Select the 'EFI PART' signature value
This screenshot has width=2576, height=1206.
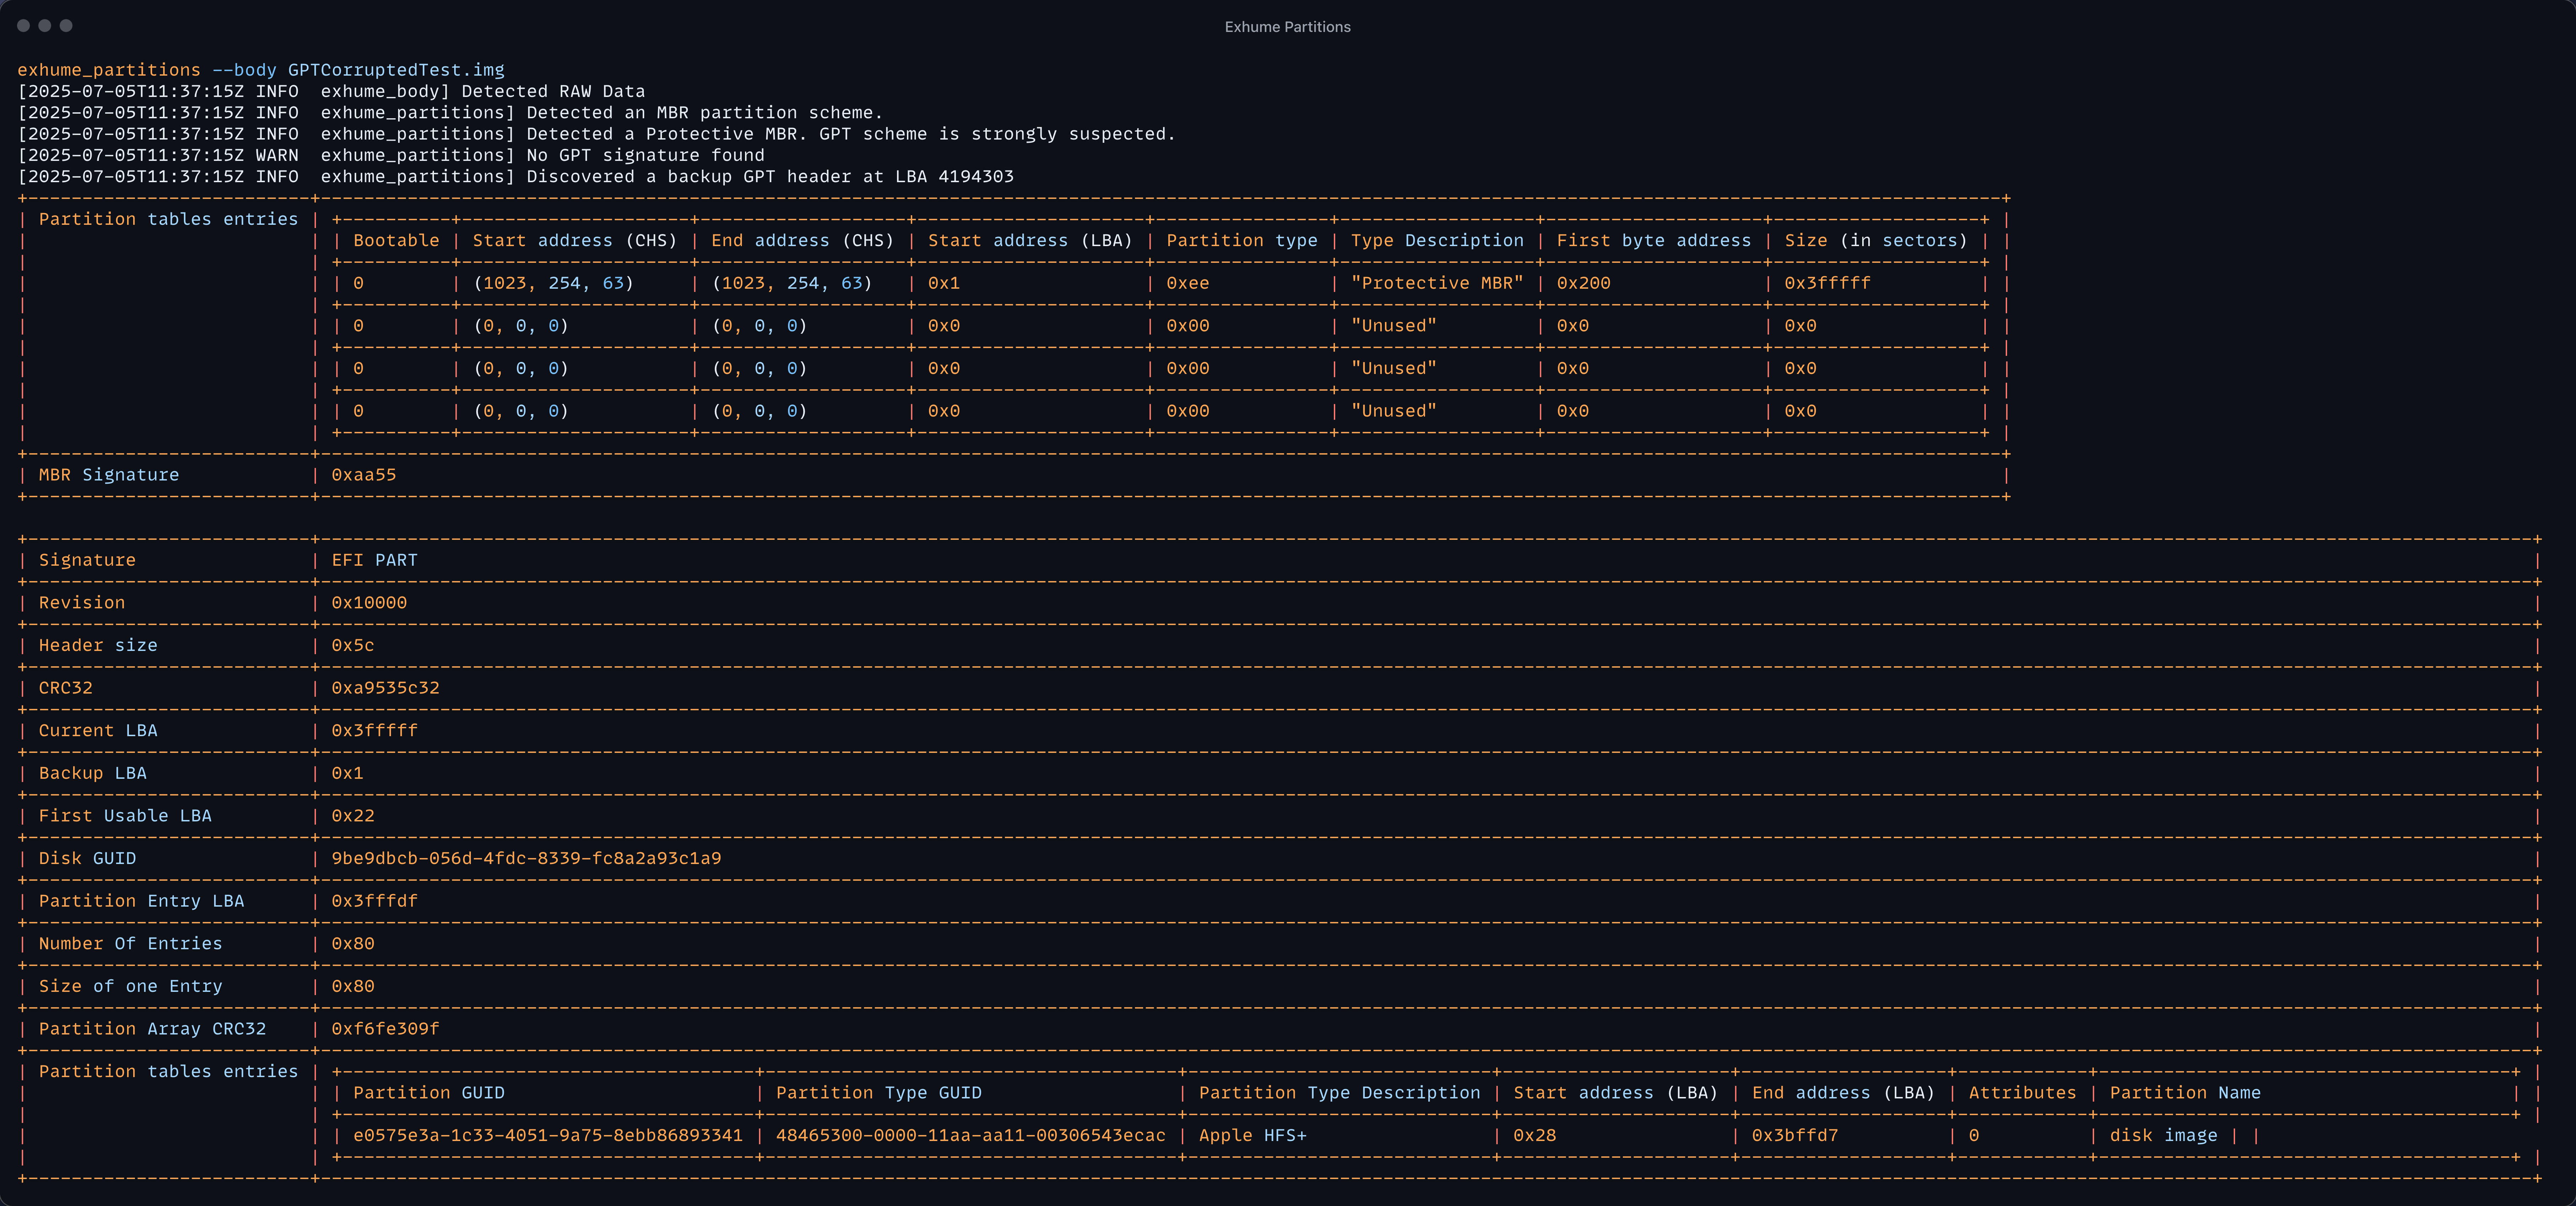tap(375, 560)
